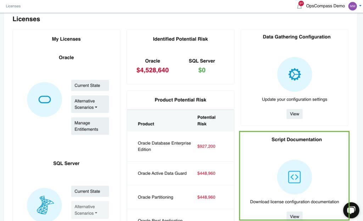Click the MM user avatar
The image size is (363, 221).
tap(352, 6)
